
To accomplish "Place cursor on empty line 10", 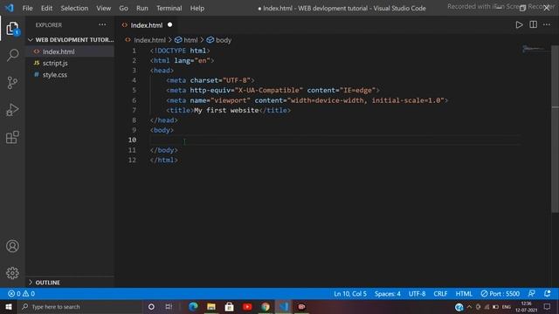I will (x=334, y=140).
